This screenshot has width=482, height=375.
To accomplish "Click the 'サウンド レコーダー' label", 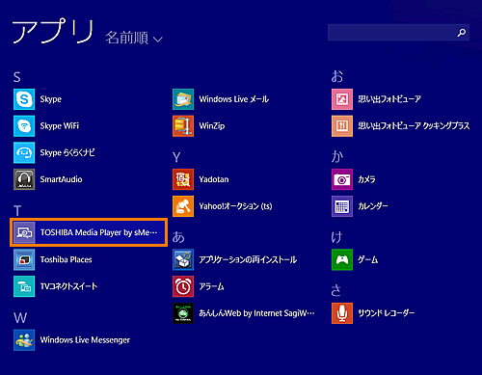I will pyautogui.click(x=387, y=313).
